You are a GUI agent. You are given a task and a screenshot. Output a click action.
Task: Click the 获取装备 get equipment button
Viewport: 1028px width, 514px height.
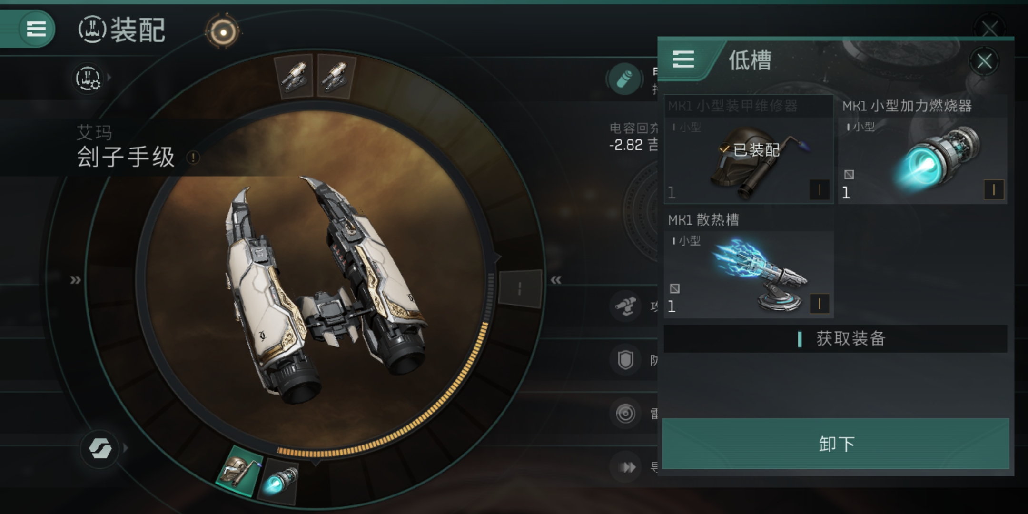point(836,339)
